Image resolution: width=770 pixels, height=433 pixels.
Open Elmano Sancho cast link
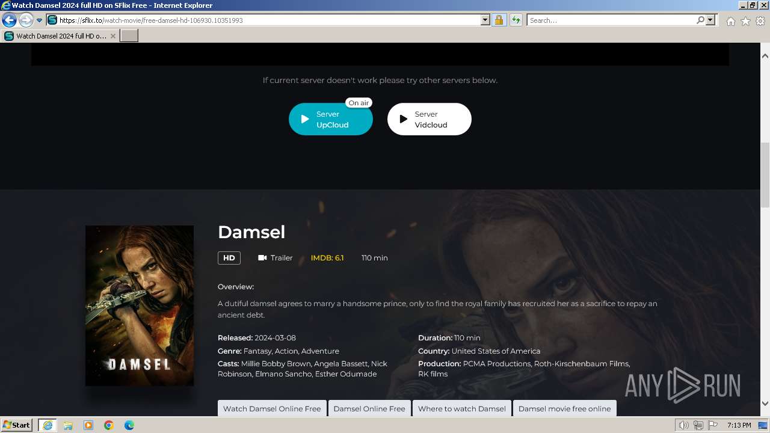(283, 374)
